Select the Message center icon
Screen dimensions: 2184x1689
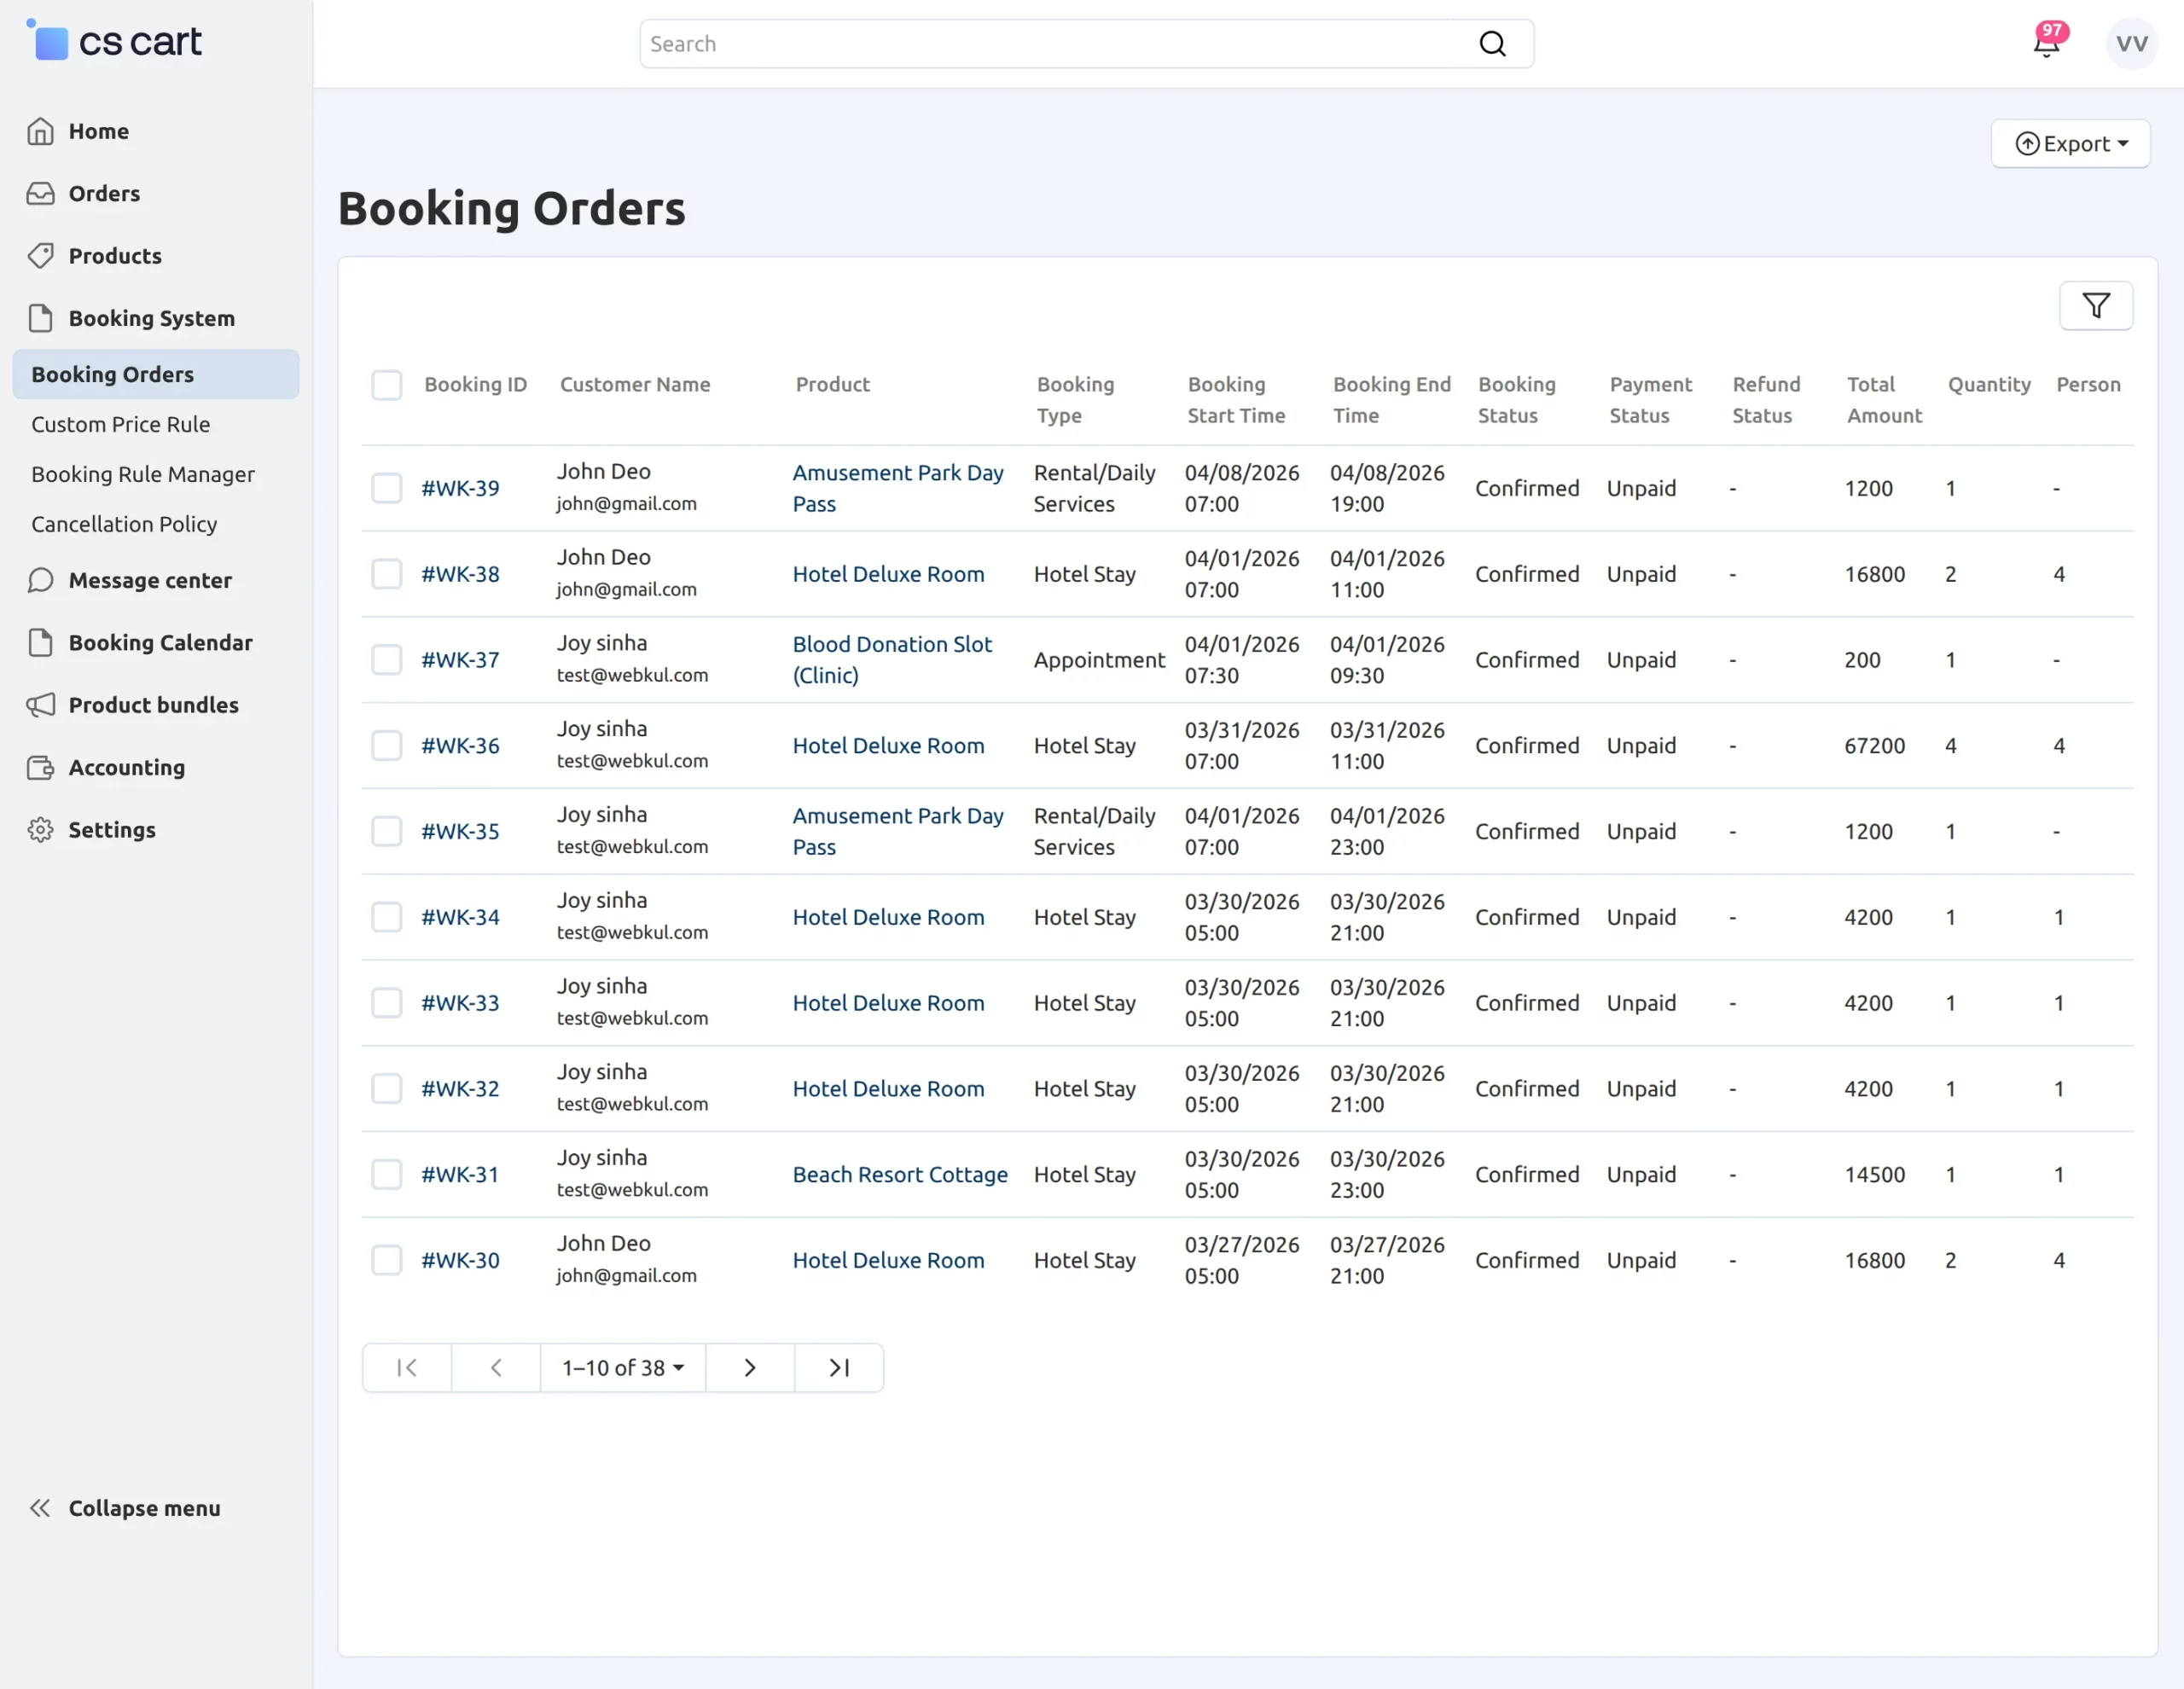tap(41, 580)
